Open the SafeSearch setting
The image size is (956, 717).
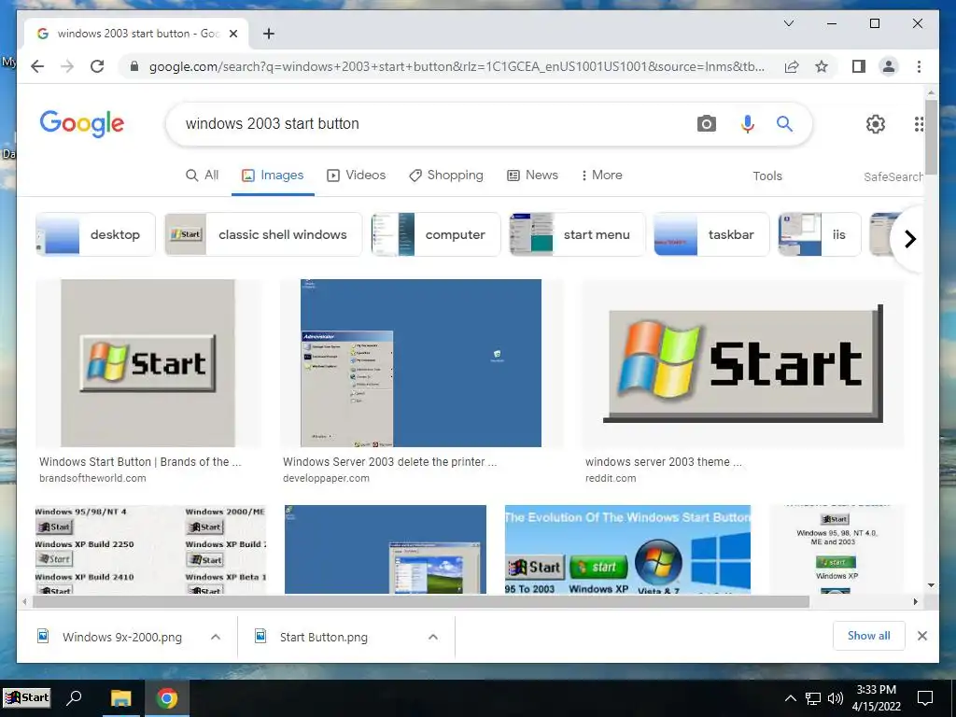point(893,176)
